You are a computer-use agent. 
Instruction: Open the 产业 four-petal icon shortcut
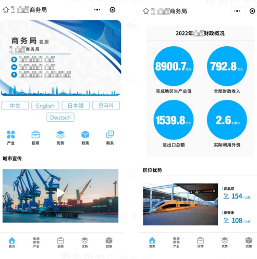pos(11,137)
